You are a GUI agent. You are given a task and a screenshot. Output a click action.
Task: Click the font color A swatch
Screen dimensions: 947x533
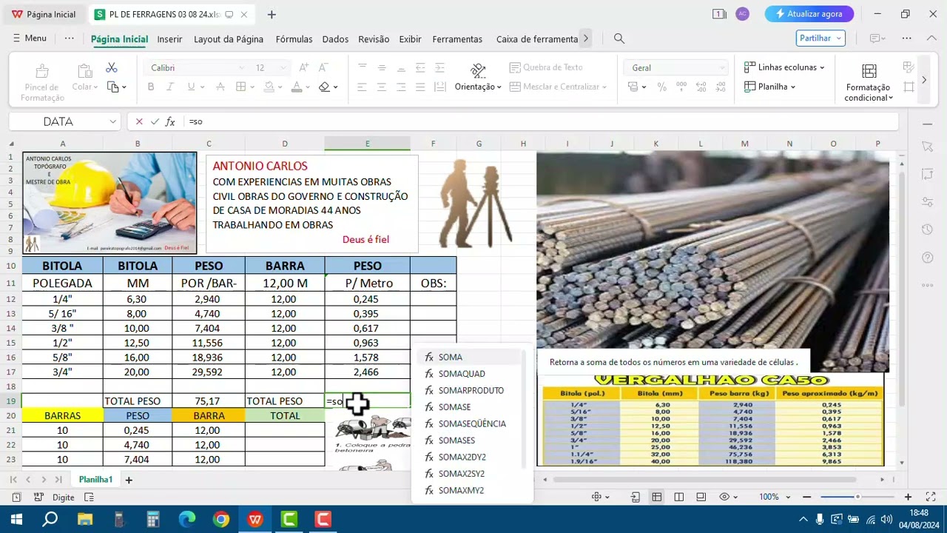[x=297, y=87]
